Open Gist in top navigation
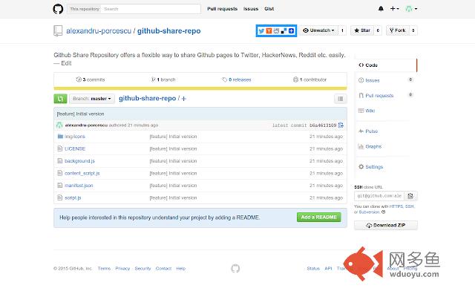475x297 pixels. (269, 9)
